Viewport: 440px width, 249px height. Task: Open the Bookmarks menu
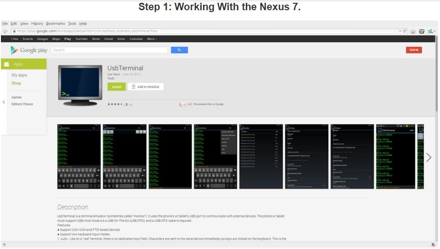(x=55, y=24)
